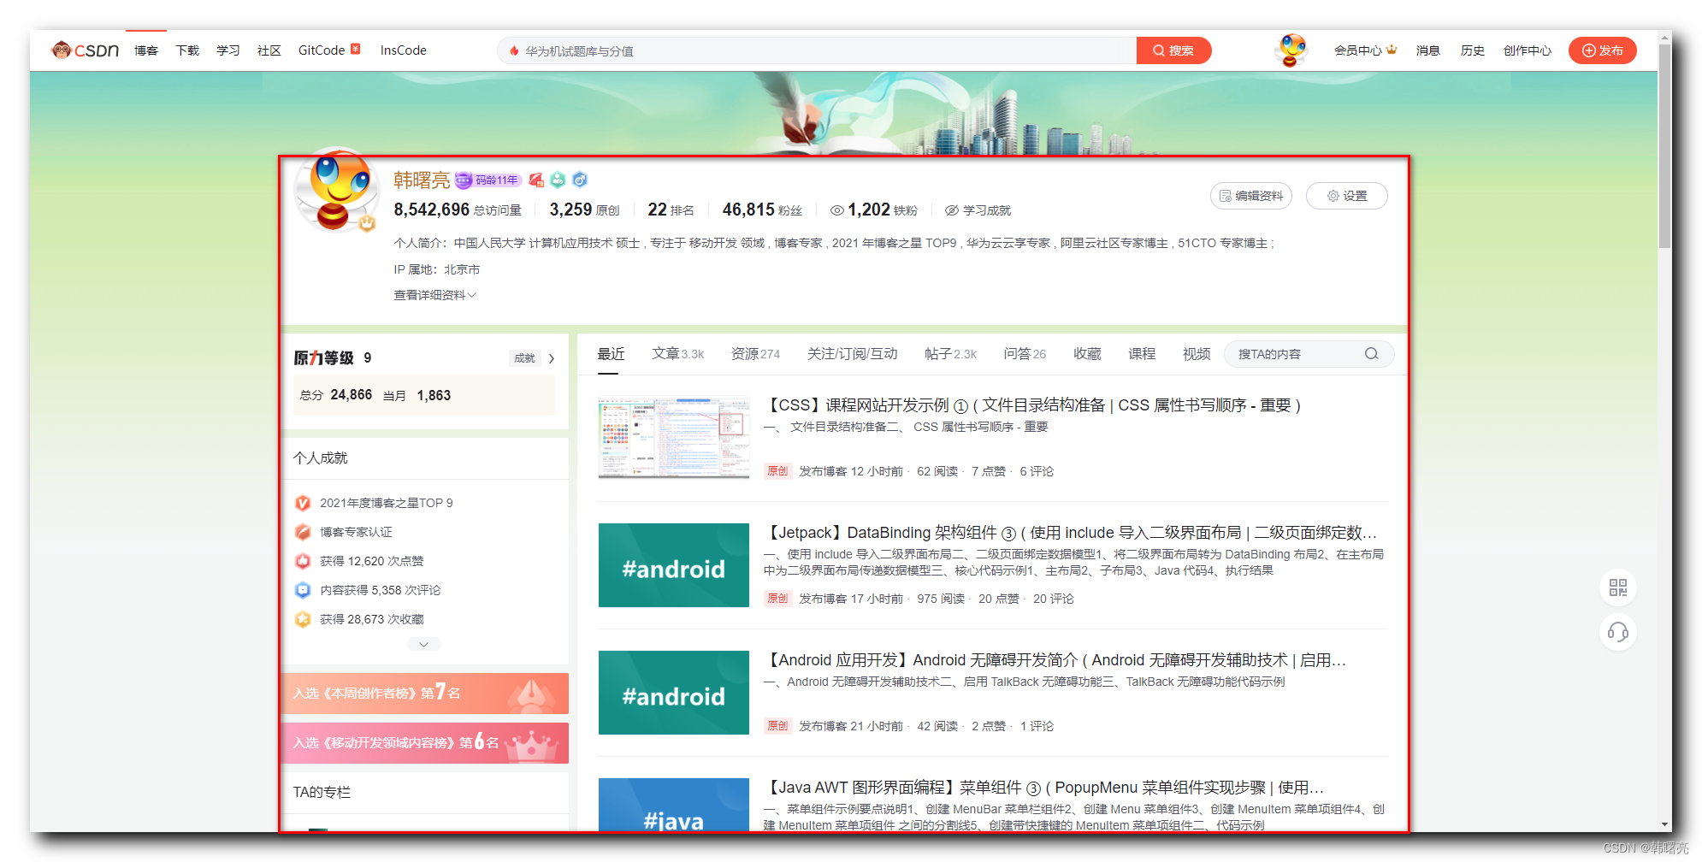The width and height of the screenshot is (1702, 862).
Task: Open the Android 无障碍开发简介 article title
Action: 1055,659
